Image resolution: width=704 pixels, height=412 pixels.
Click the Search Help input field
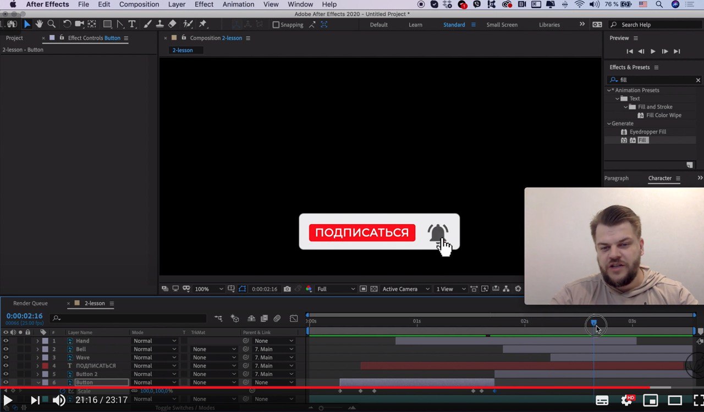(654, 25)
